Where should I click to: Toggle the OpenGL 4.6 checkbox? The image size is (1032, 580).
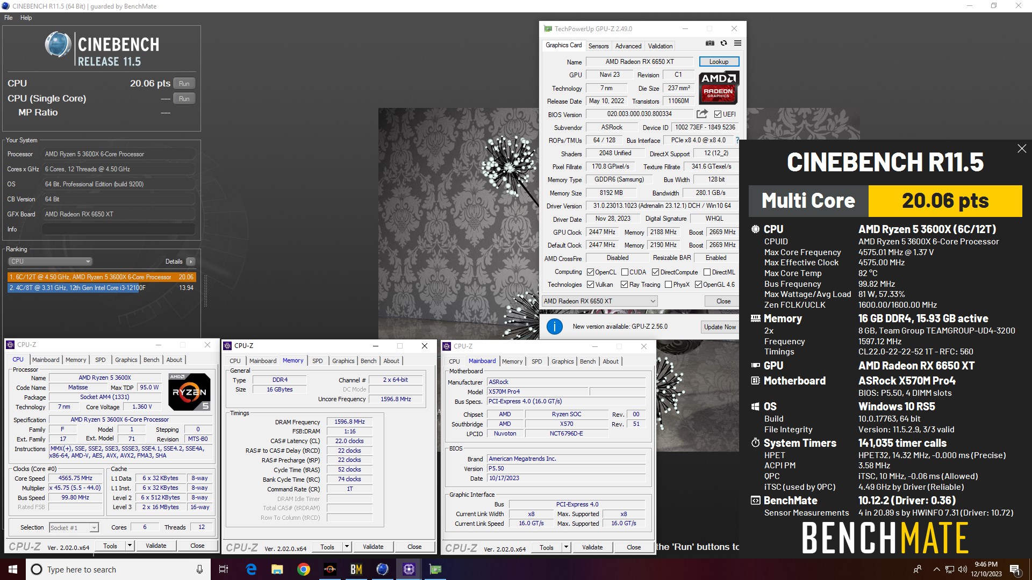pos(698,285)
